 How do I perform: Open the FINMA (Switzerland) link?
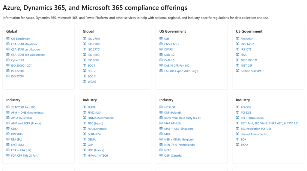point(101,118)
